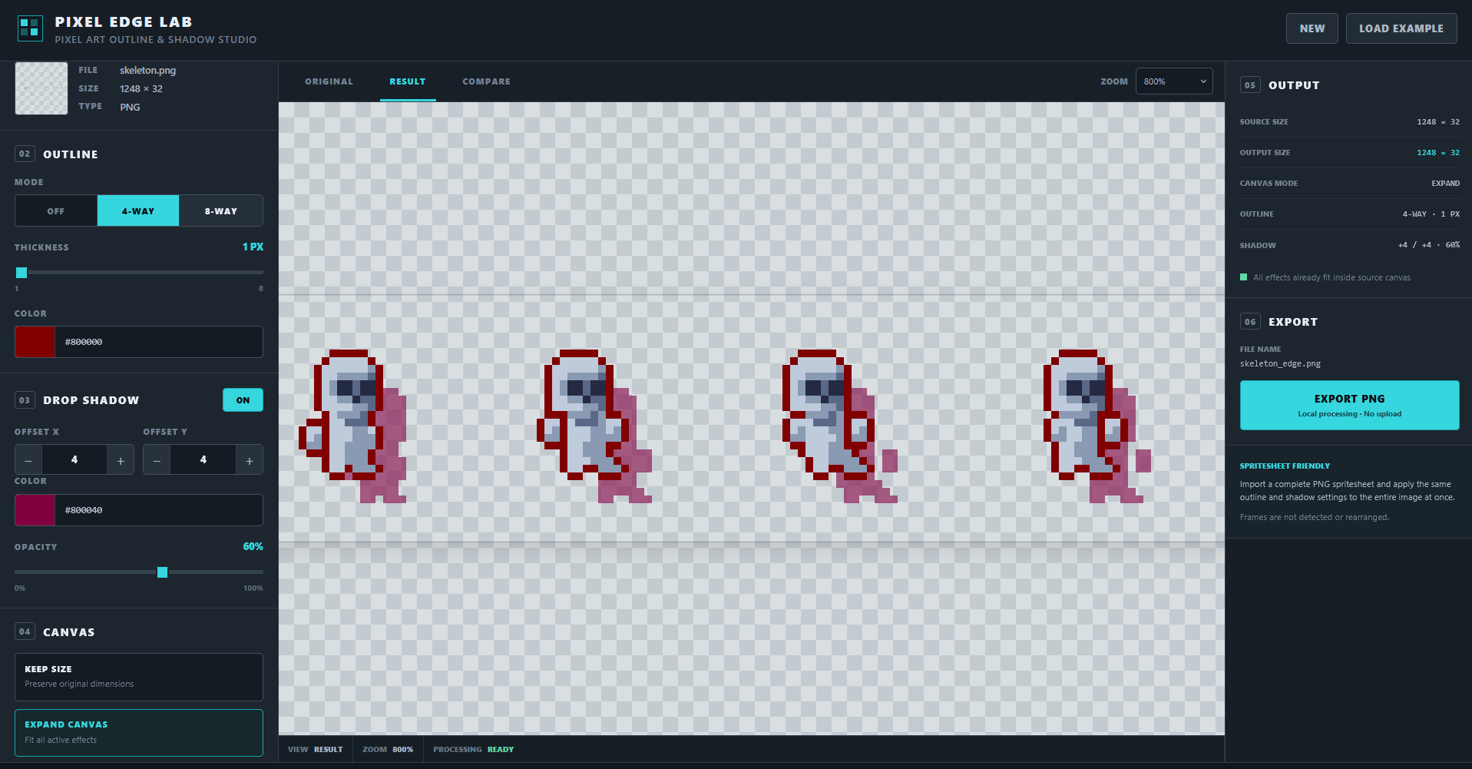The height and width of the screenshot is (769, 1472).
Task: Select the 8-WAY outline mode
Action: [221, 210]
